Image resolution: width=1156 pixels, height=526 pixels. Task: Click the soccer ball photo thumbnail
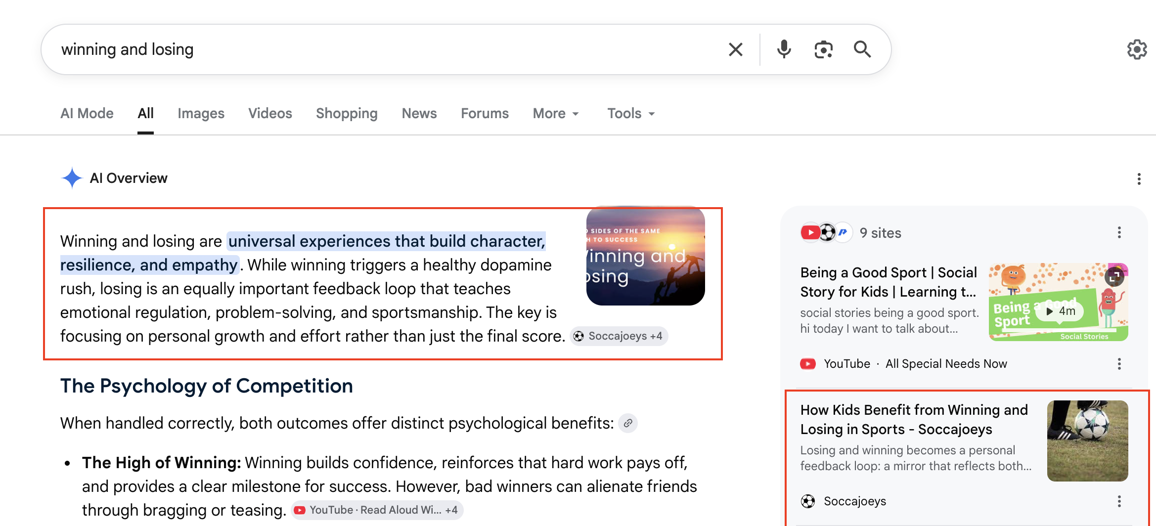(x=1087, y=441)
